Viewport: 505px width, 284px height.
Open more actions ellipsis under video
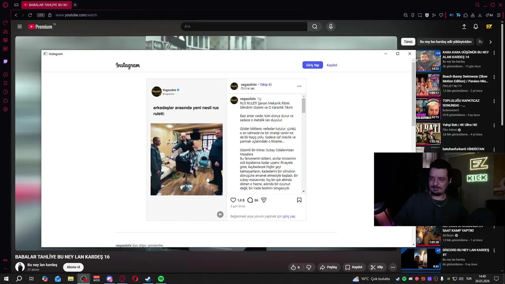click(x=393, y=267)
